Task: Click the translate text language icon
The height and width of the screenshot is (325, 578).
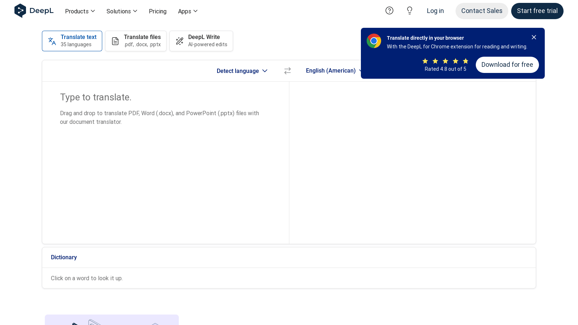Action: (52, 41)
